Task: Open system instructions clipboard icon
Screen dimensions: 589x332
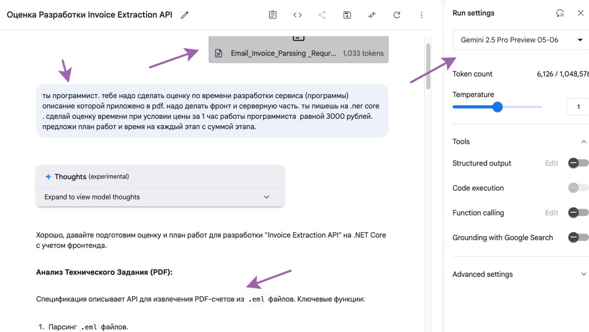Action: pyautogui.click(x=273, y=15)
